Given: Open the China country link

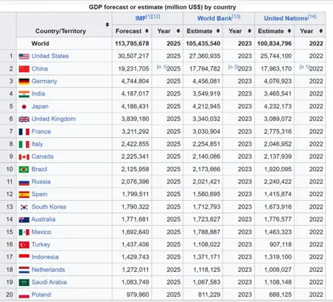Looking at the screenshot, I should pyautogui.click(x=39, y=69).
